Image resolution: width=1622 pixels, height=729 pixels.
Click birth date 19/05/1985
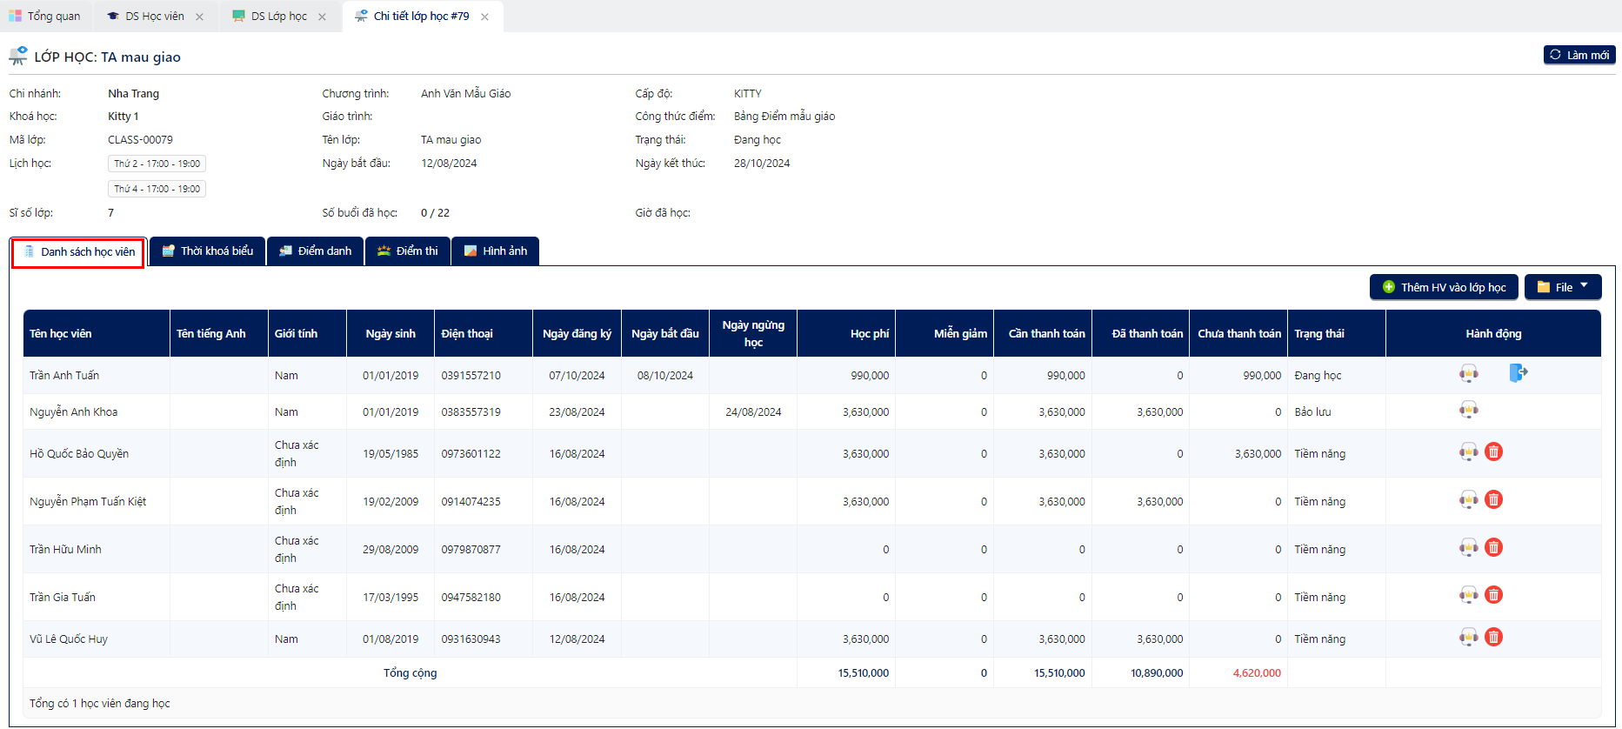coord(390,454)
